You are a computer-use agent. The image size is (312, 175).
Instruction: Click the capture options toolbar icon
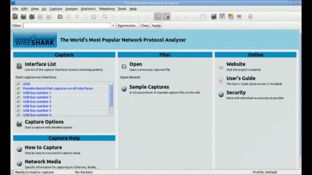point(23,17)
